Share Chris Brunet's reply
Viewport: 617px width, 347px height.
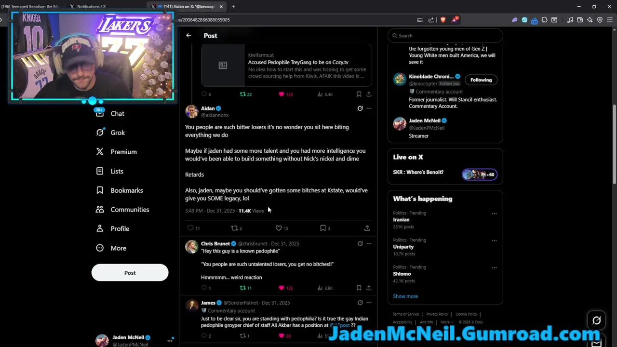[369, 288]
